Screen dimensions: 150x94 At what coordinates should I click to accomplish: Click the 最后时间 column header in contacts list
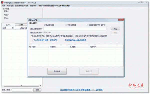(x=23, y=28)
